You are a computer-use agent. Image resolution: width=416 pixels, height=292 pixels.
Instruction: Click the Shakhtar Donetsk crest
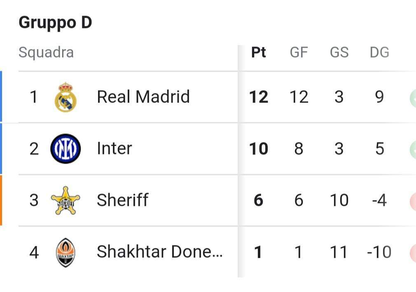65,252
